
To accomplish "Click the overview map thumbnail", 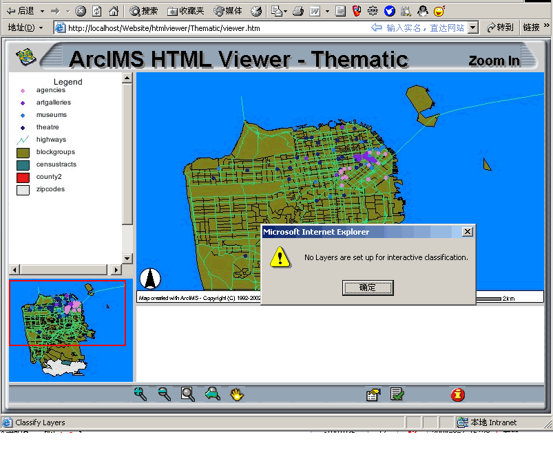I will (x=71, y=330).
